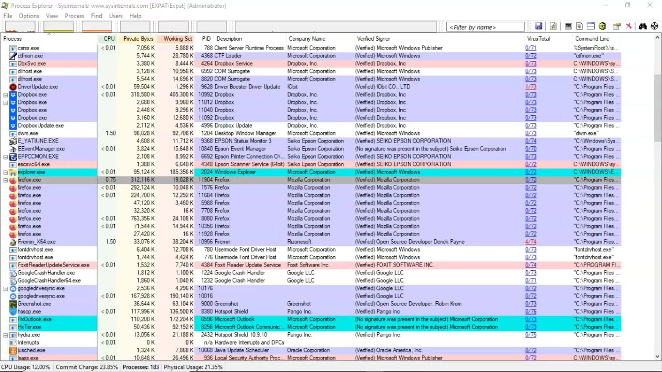Open VirusTotal 0/76 link for hsscp.exe

[531, 312]
